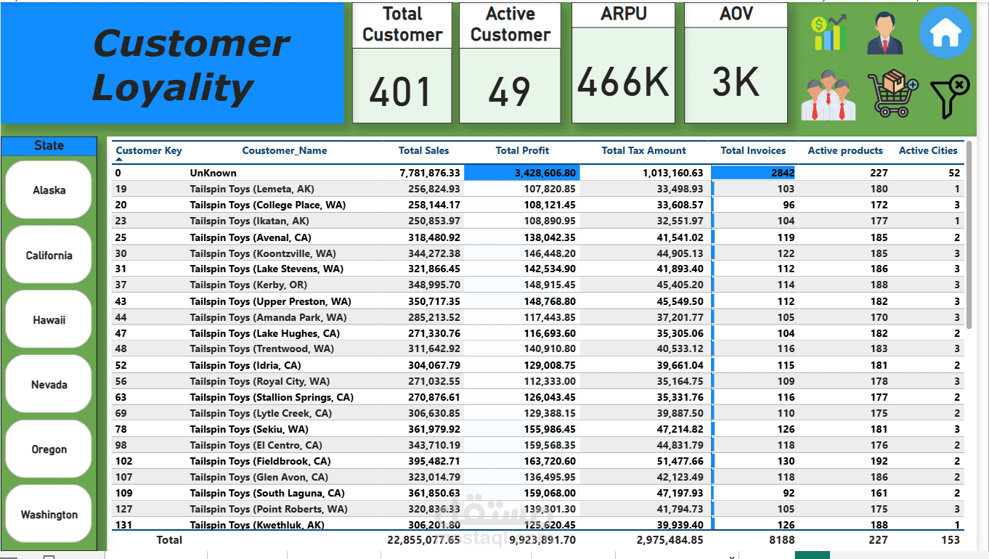Sort by Customer Key column header
Screen dimensions: 989x559
(x=149, y=150)
